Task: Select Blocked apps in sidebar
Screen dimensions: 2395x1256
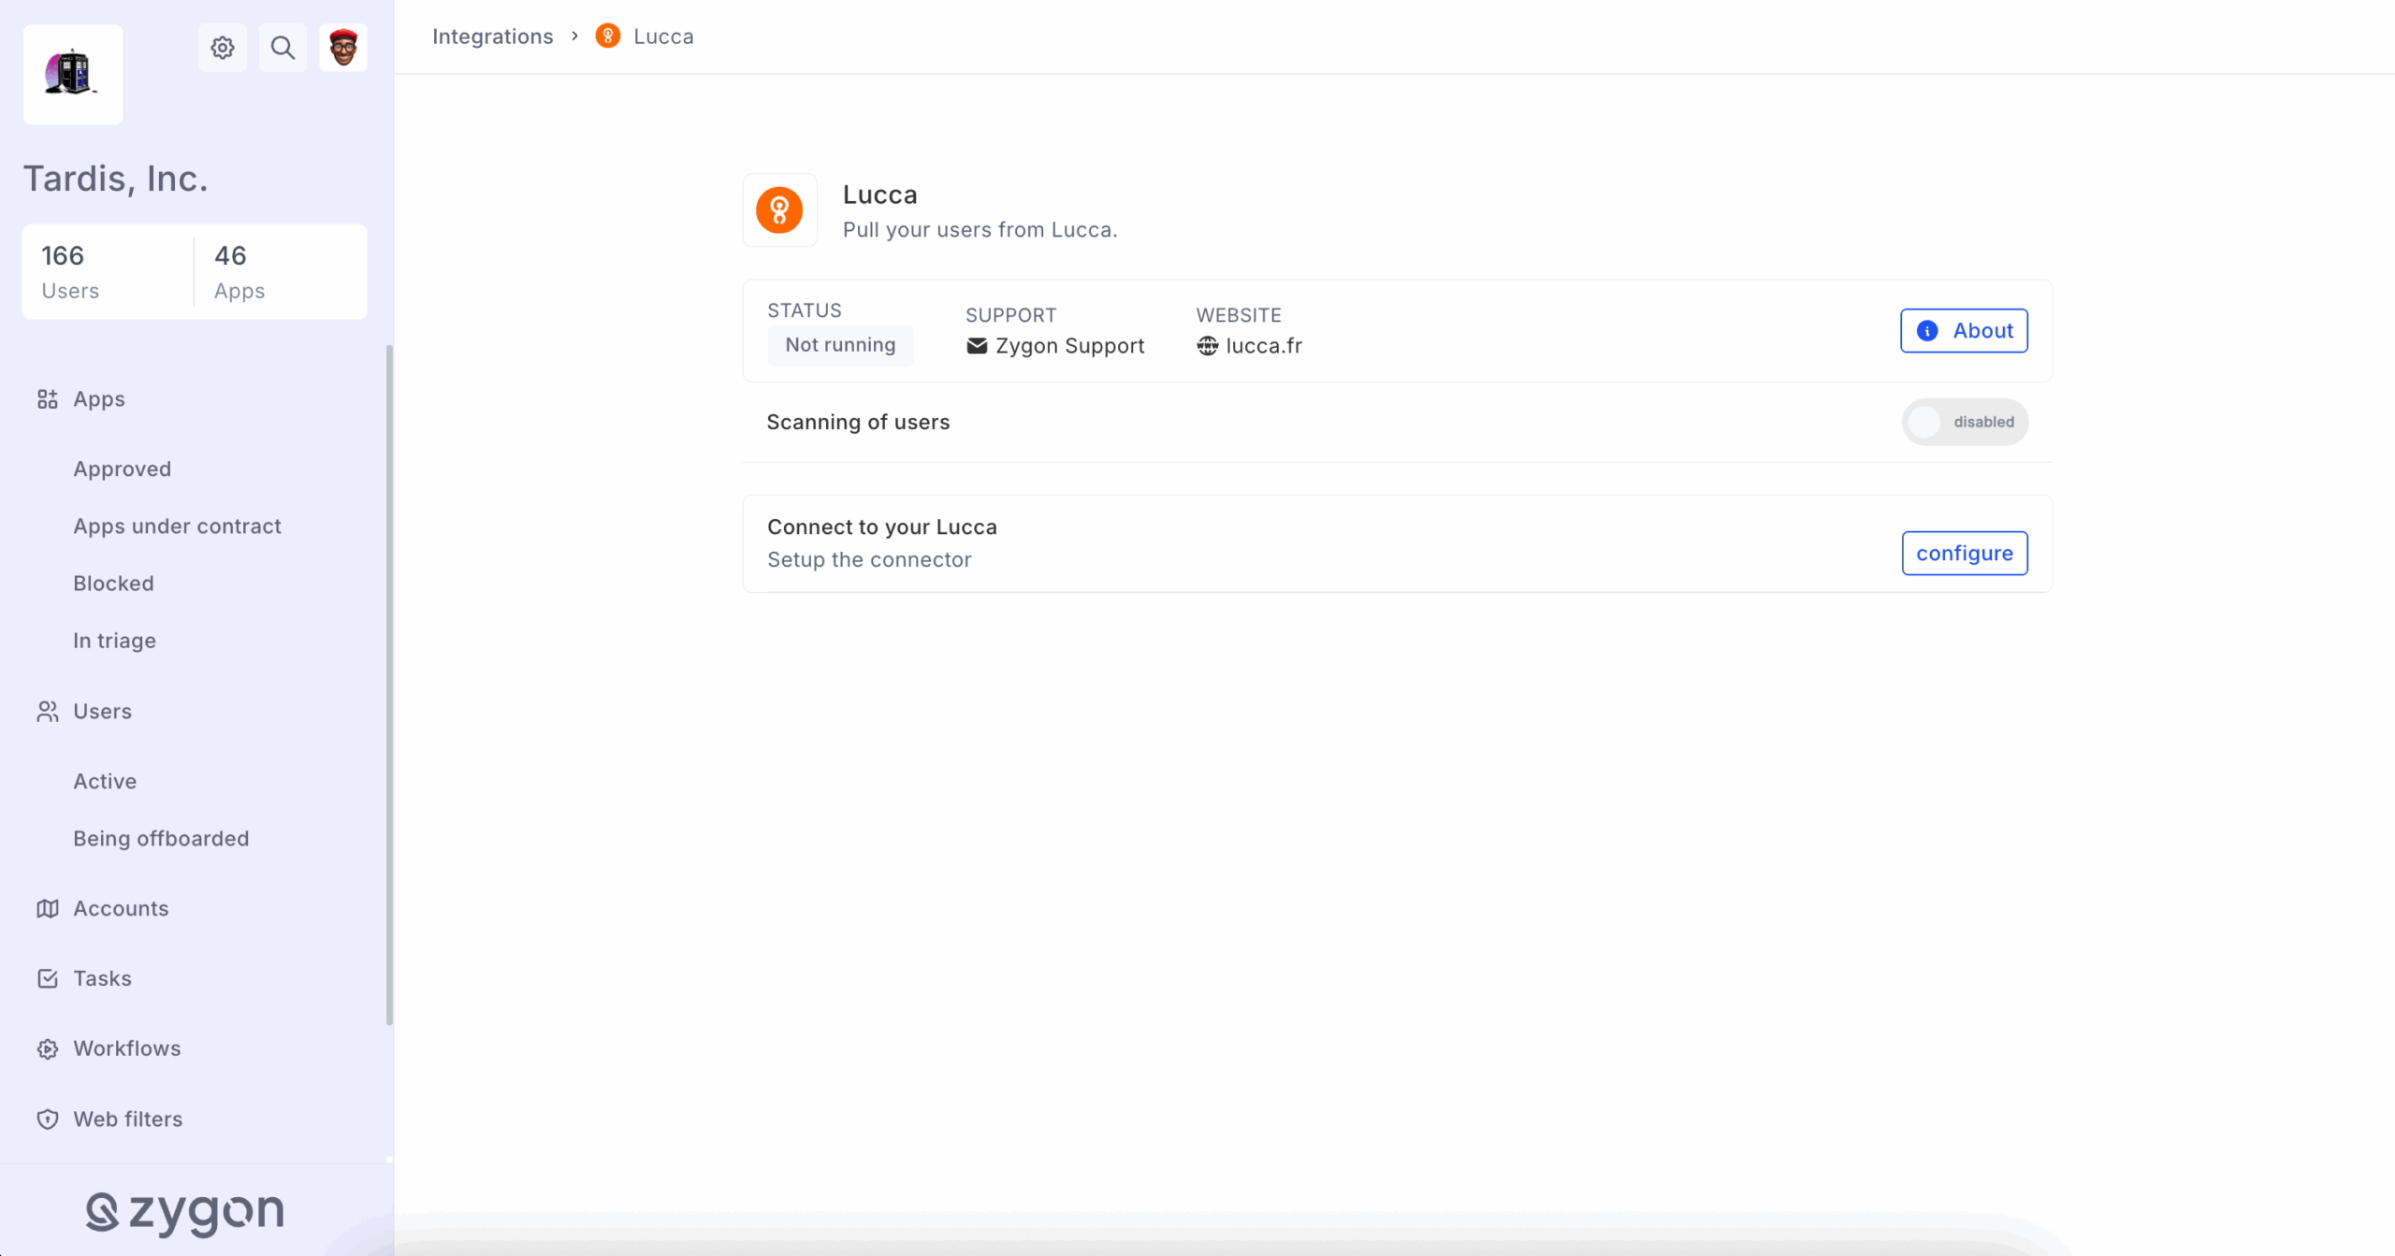Action: point(114,584)
